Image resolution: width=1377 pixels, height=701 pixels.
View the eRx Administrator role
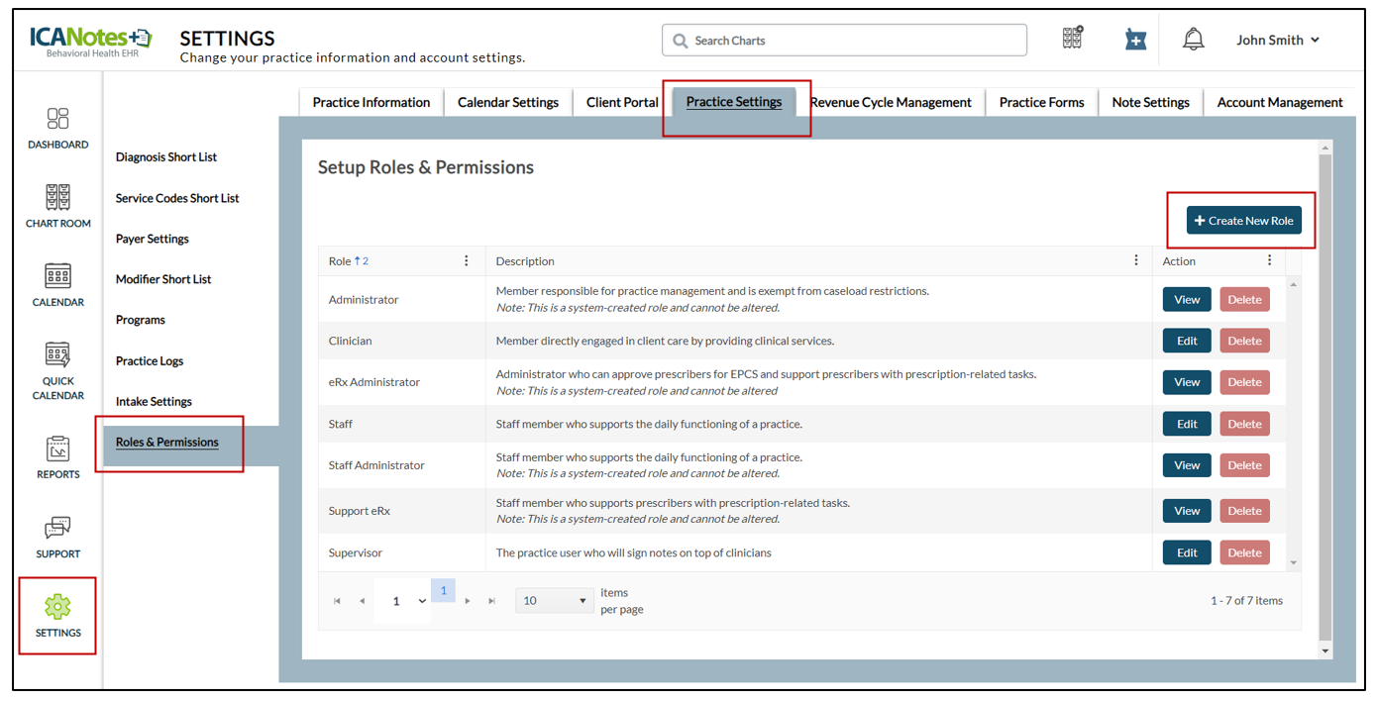(1186, 382)
